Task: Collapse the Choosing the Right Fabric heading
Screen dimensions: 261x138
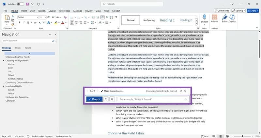Action: (4, 61)
